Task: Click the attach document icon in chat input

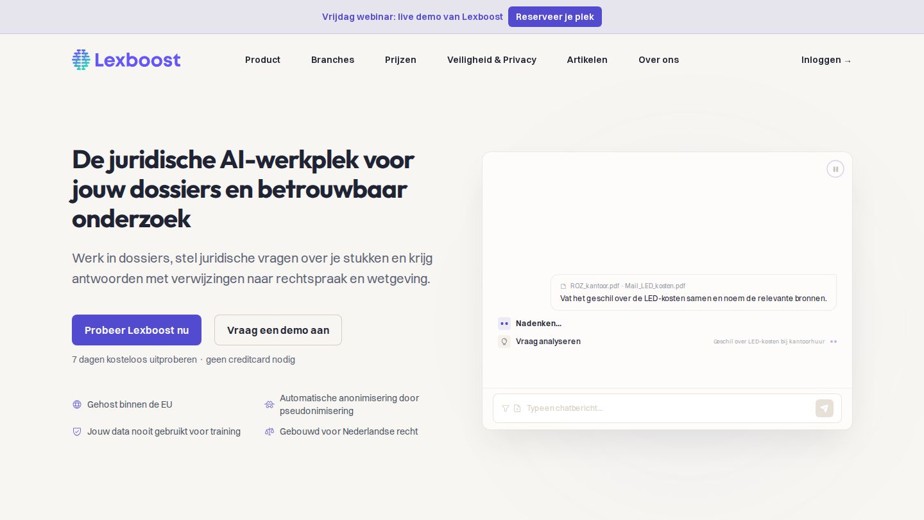Action: point(517,408)
